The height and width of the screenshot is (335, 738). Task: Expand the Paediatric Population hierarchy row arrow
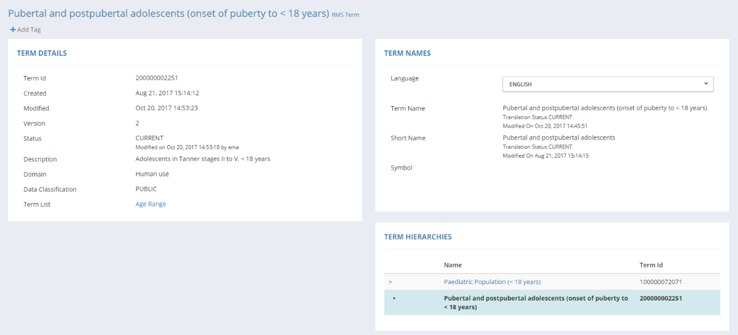pyautogui.click(x=390, y=282)
